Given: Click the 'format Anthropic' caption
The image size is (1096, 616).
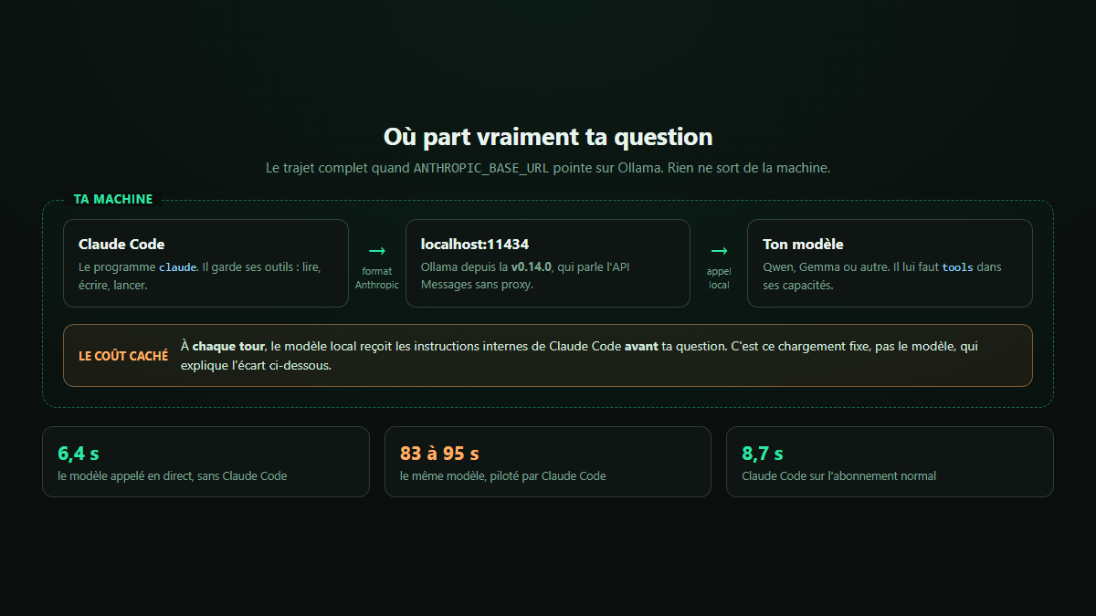Looking at the screenshot, I should (x=377, y=278).
